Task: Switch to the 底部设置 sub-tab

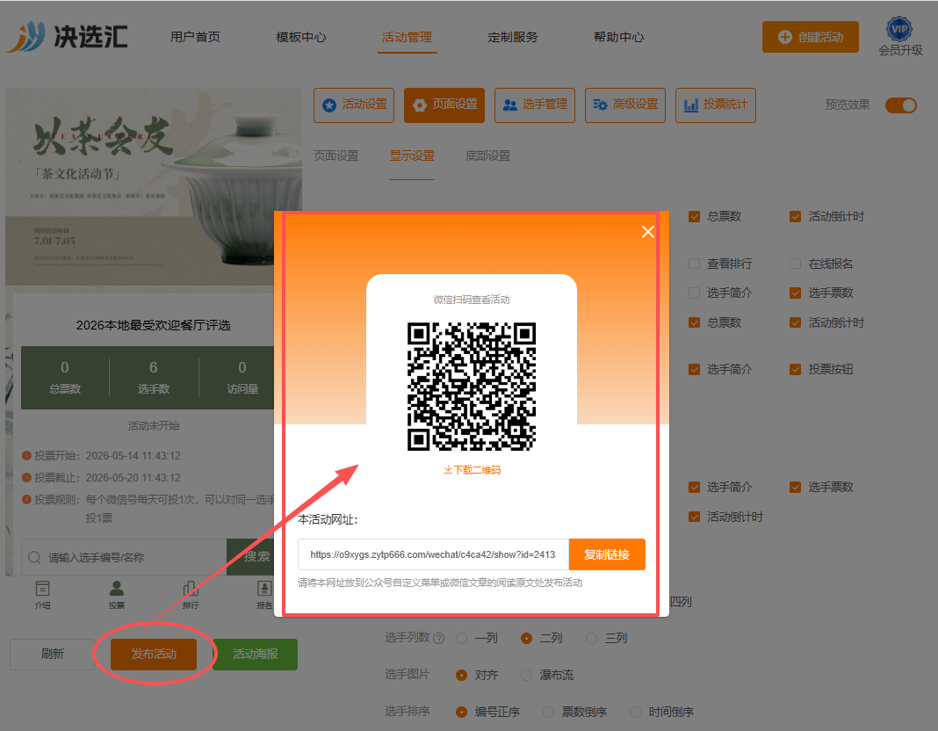Action: 487,156
